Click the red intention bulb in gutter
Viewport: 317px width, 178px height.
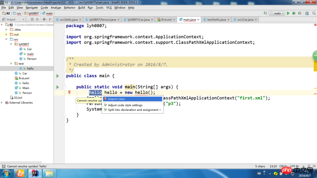click(x=69, y=92)
